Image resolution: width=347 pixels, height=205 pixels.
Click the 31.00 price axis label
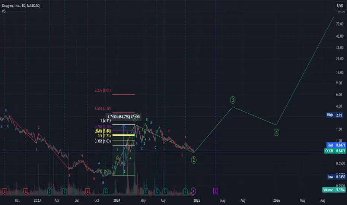340,47
